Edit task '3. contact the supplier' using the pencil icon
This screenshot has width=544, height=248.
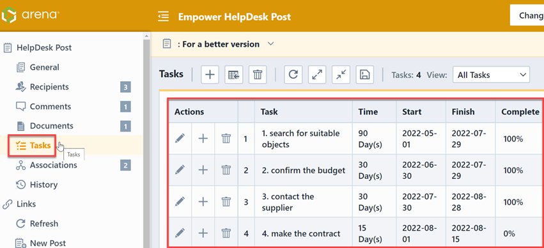point(180,201)
